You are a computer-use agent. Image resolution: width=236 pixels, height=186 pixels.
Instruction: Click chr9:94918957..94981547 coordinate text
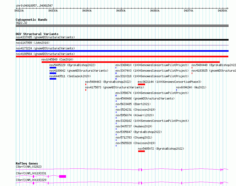[x=34, y=6]
